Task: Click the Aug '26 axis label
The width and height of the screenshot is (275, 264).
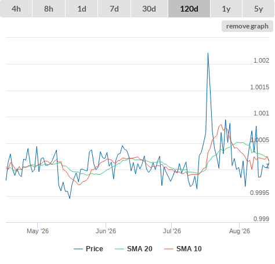Action: 240,231
